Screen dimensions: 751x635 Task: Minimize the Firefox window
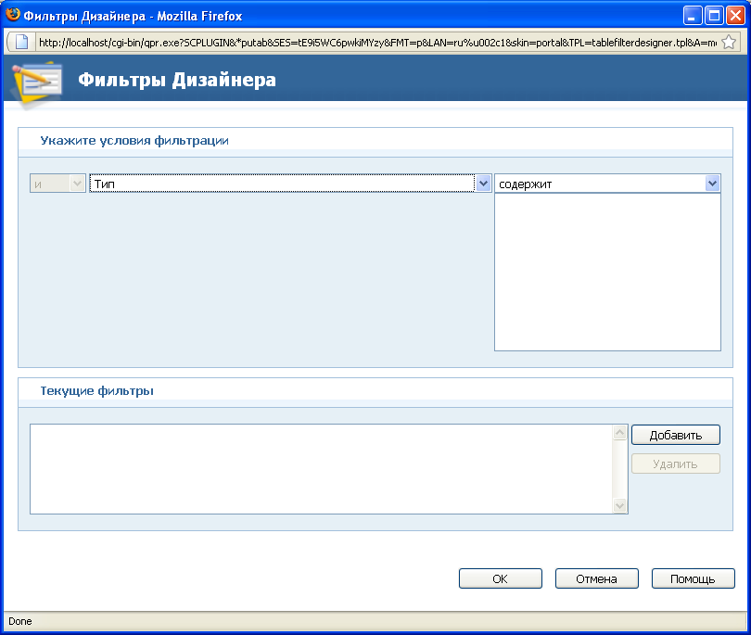click(692, 16)
